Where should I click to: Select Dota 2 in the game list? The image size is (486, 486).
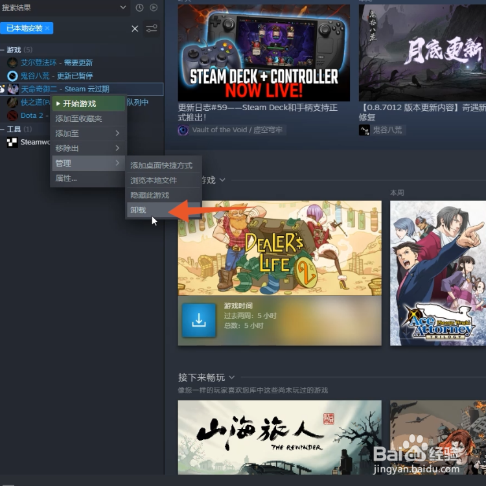point(32,115)
